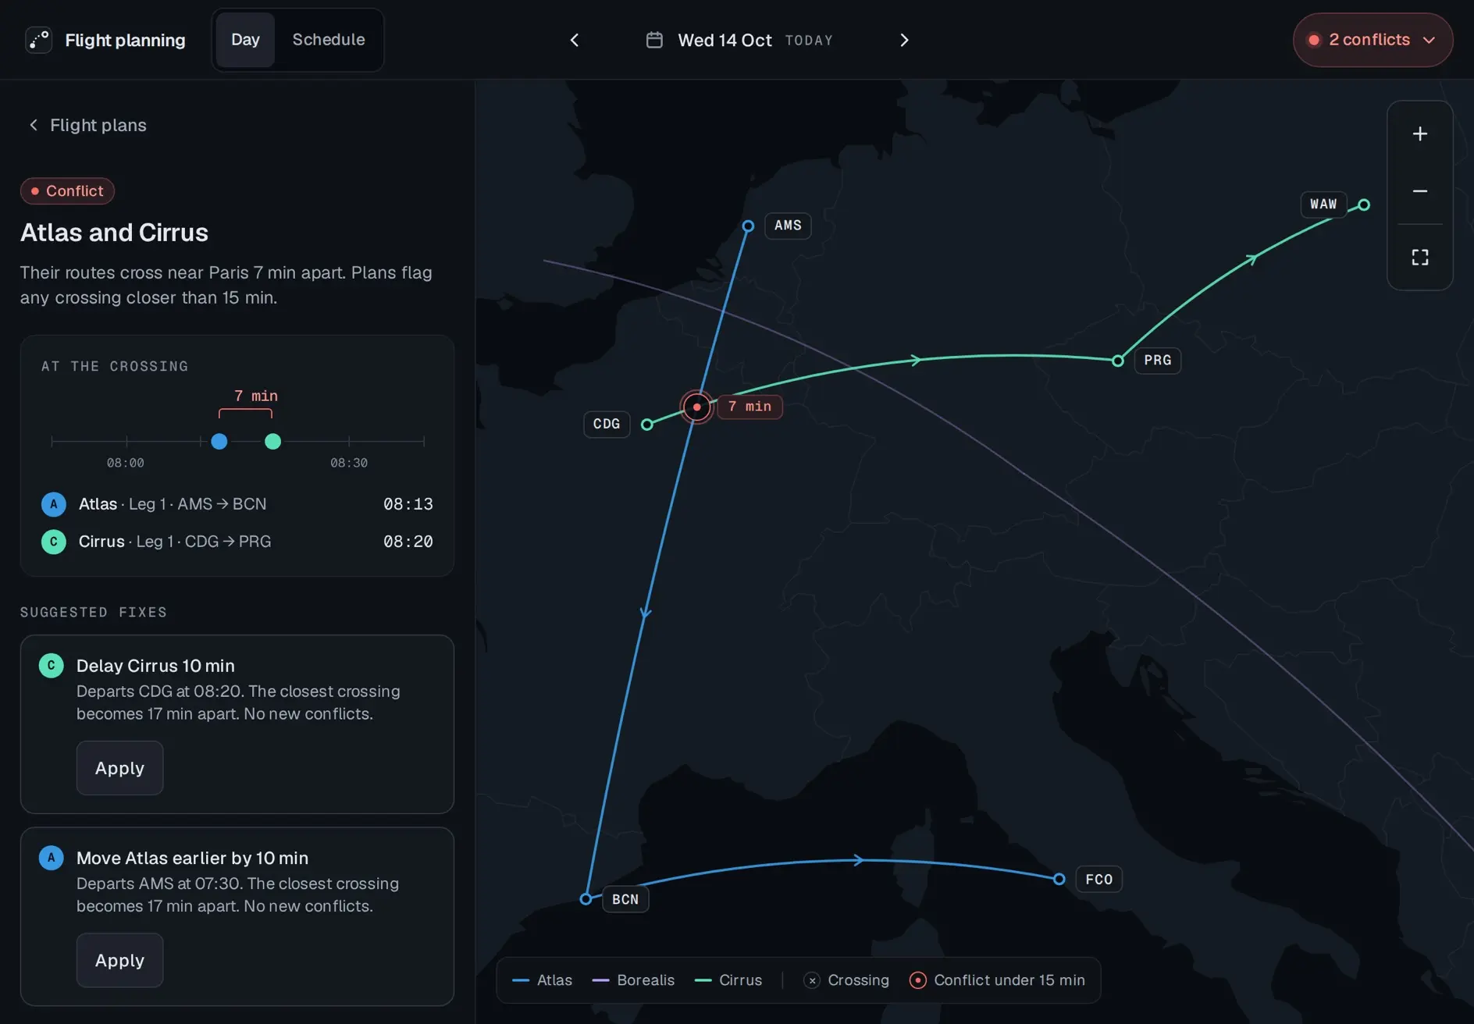The image size is (1474, 1024).
Task: Click the blue Atlas dot on timeline
Action: [219, 442]
